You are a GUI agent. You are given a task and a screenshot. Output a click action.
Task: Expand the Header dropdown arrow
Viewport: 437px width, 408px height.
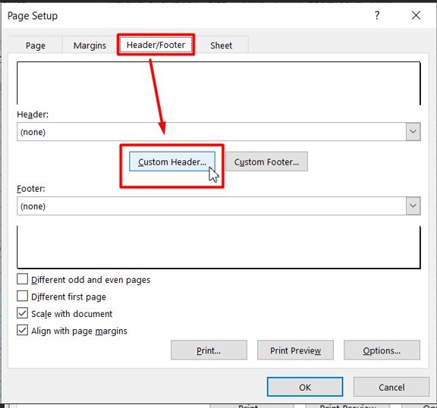click(x=413, y=131)
